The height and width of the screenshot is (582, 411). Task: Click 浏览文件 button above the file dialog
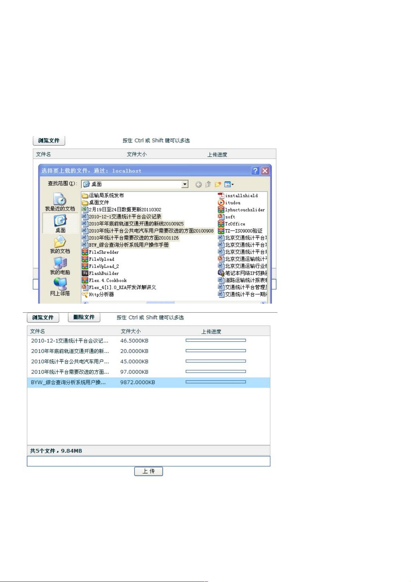pyautogui.click(x=49, y=141)
